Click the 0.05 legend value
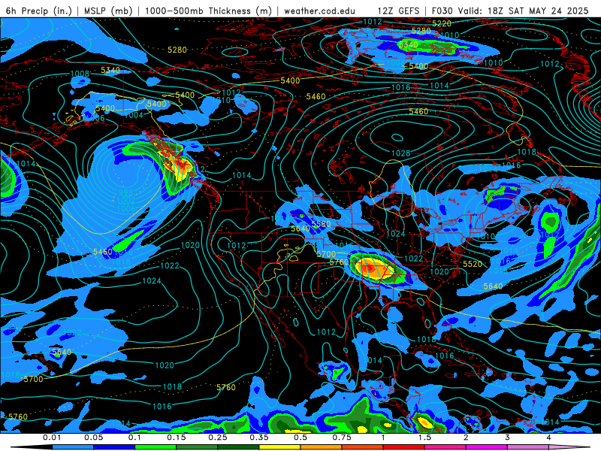 pos(93,437)
